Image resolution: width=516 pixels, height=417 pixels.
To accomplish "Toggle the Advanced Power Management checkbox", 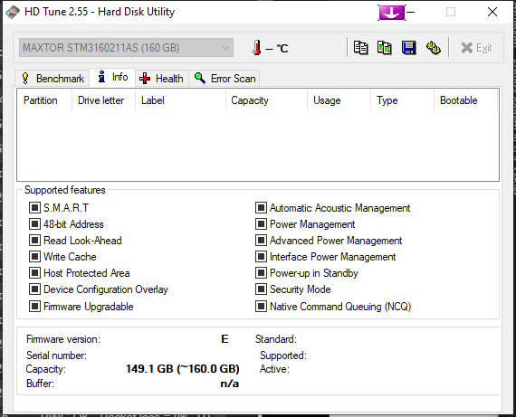I will 261,241.
